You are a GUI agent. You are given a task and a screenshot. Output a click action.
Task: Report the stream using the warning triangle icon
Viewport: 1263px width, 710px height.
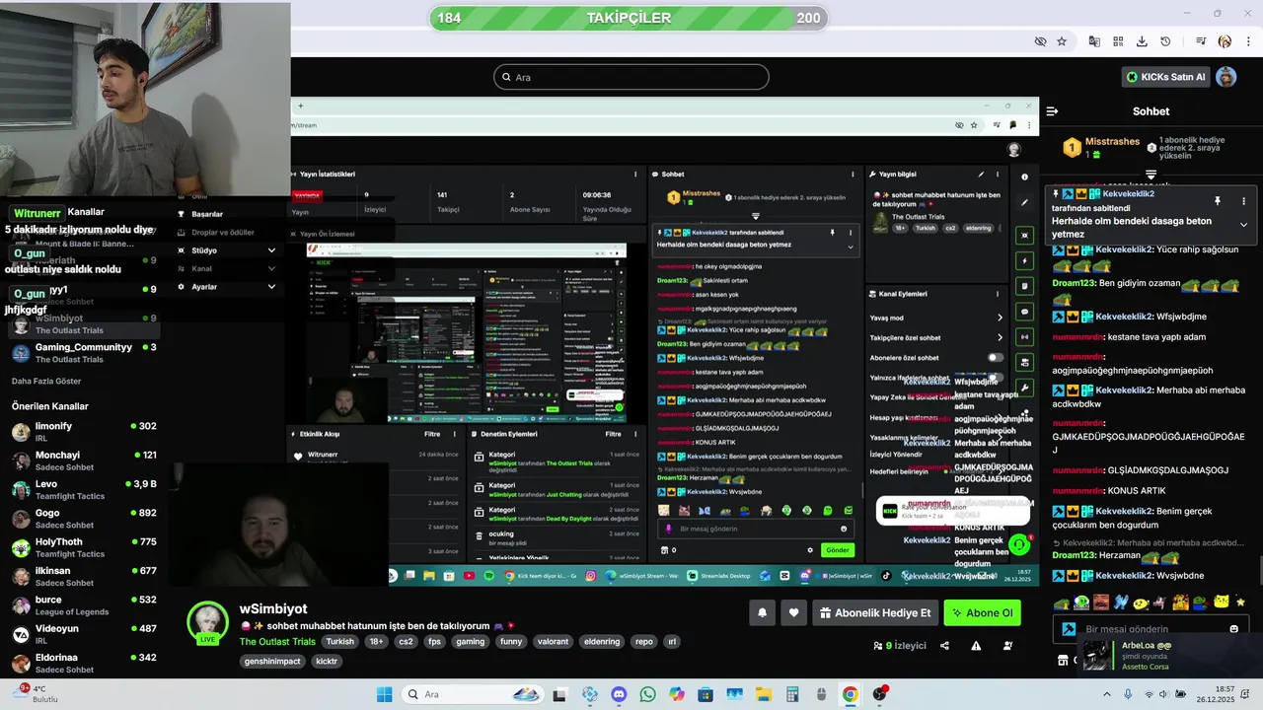[x=976, y=646]
